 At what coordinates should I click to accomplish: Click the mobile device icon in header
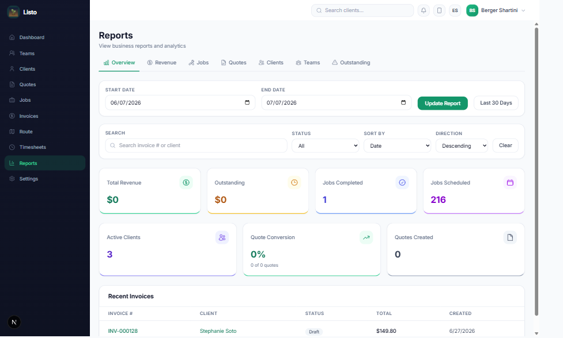tap(439, 10)
